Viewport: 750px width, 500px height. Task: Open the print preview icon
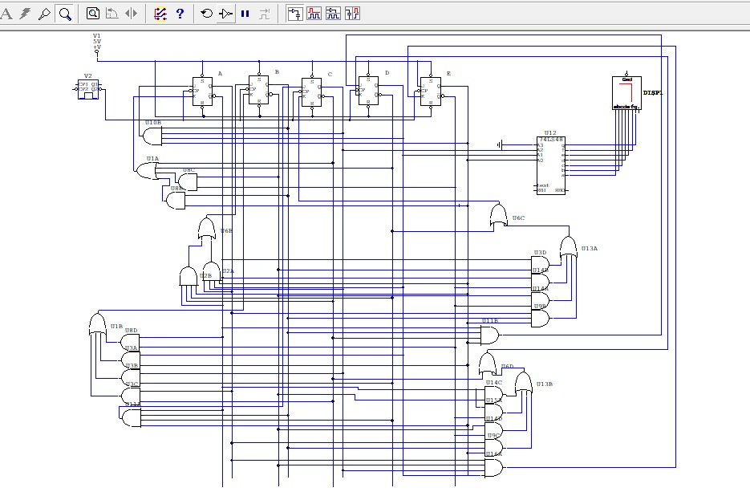point(92,13)
